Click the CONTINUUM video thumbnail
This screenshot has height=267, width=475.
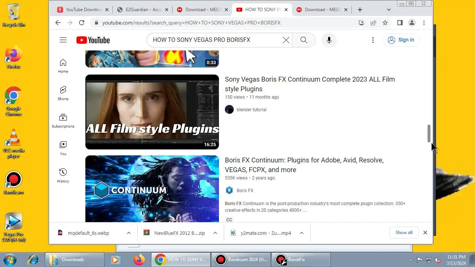(x=152, y=189)
